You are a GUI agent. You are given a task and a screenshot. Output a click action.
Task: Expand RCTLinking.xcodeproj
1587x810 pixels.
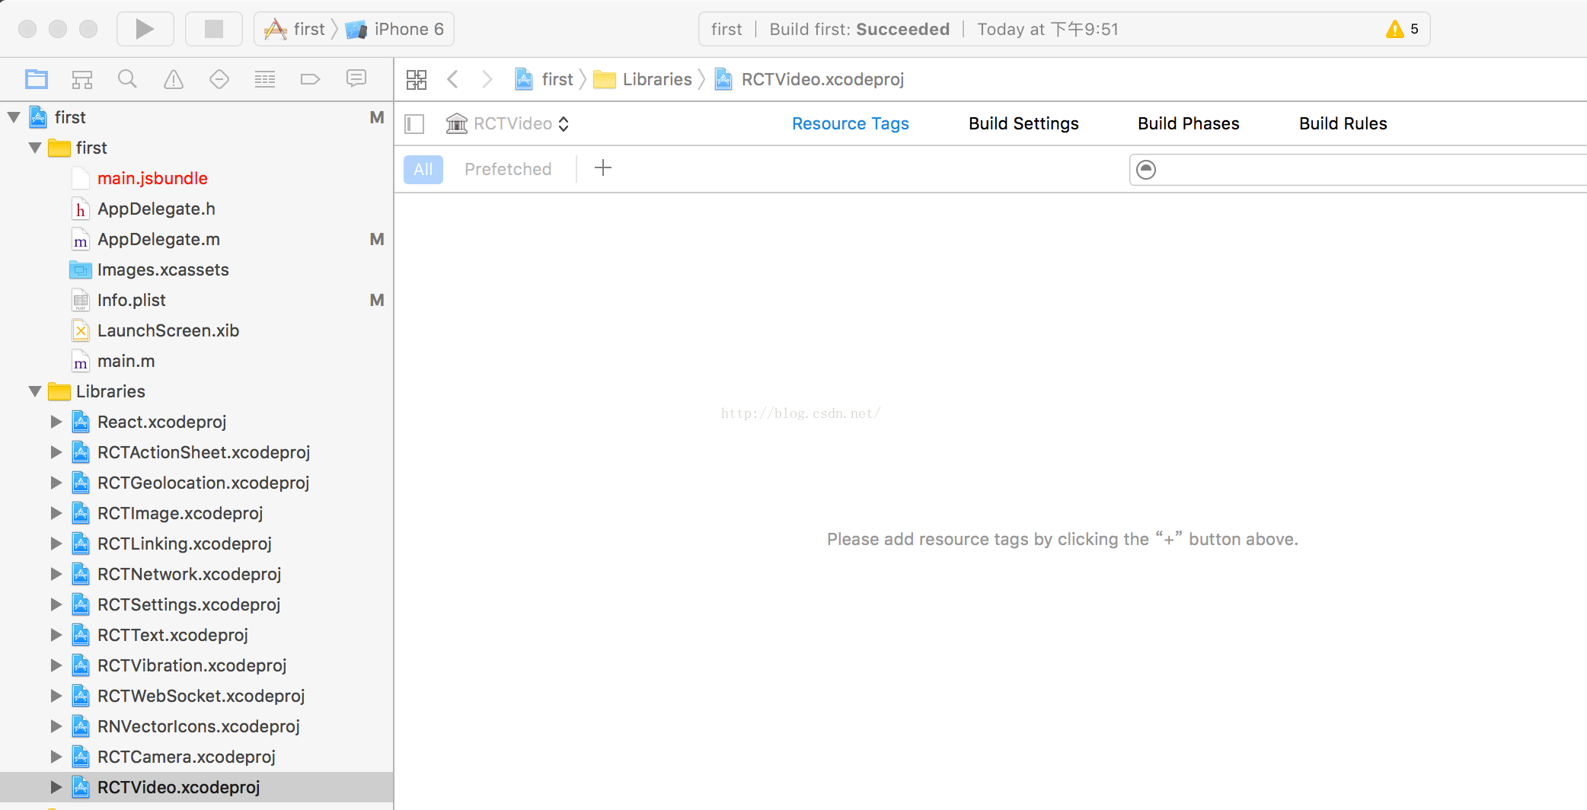tap(56, 544)
